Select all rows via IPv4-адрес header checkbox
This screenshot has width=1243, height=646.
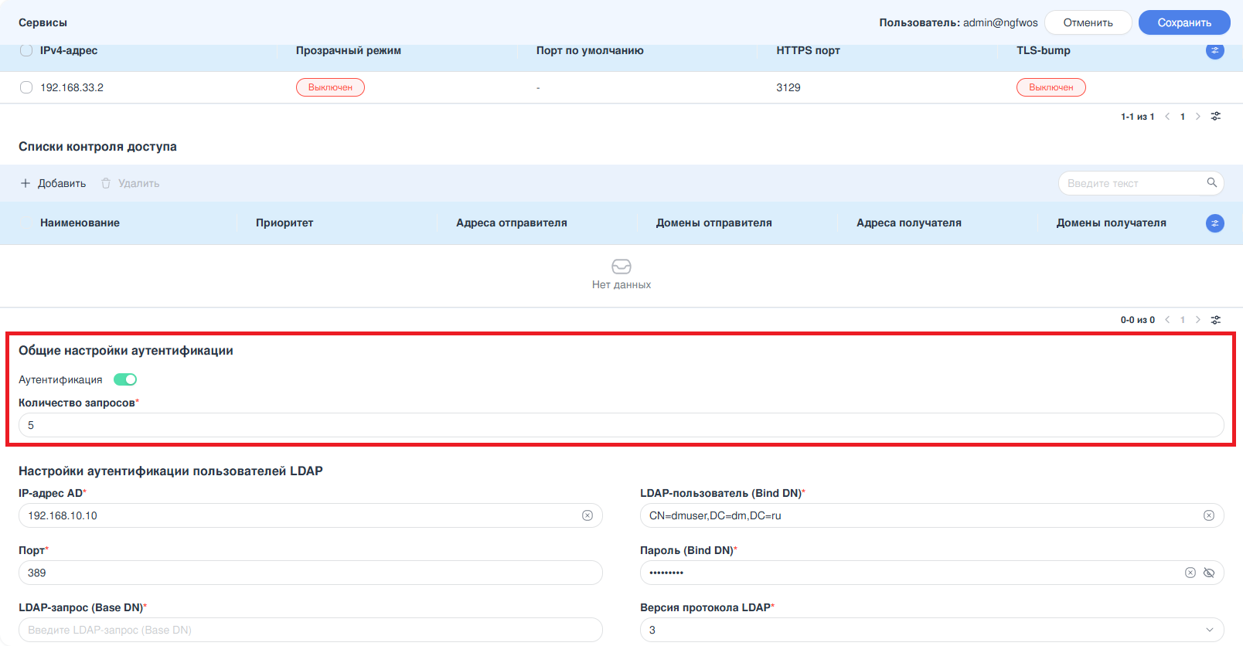[26, 50]
